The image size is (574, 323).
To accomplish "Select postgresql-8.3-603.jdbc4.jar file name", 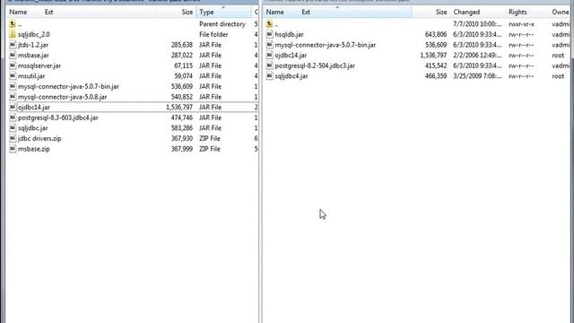I will (58, 118).
